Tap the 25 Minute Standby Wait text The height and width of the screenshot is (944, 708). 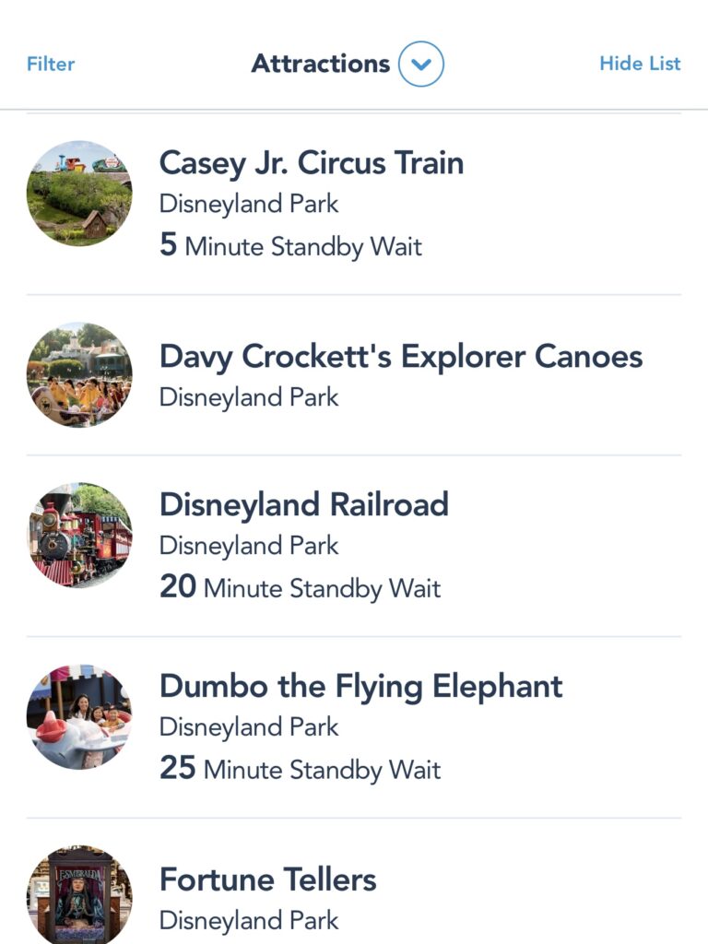(300, 769)
